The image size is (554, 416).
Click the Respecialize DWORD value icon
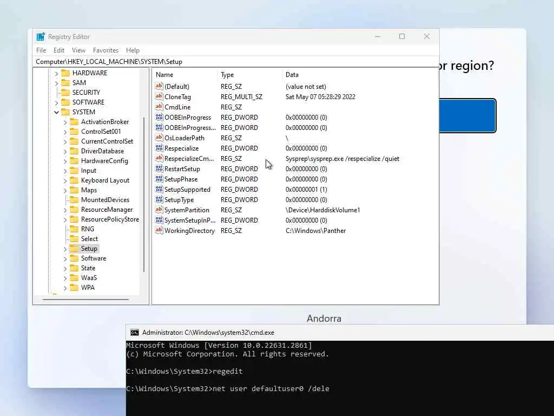159,148
